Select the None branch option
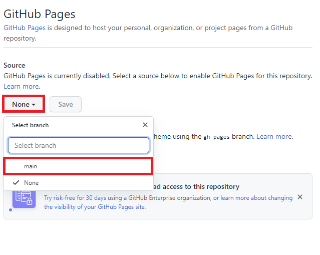The height and width of the screenshot is (255, 320). [x=78, y=182]
